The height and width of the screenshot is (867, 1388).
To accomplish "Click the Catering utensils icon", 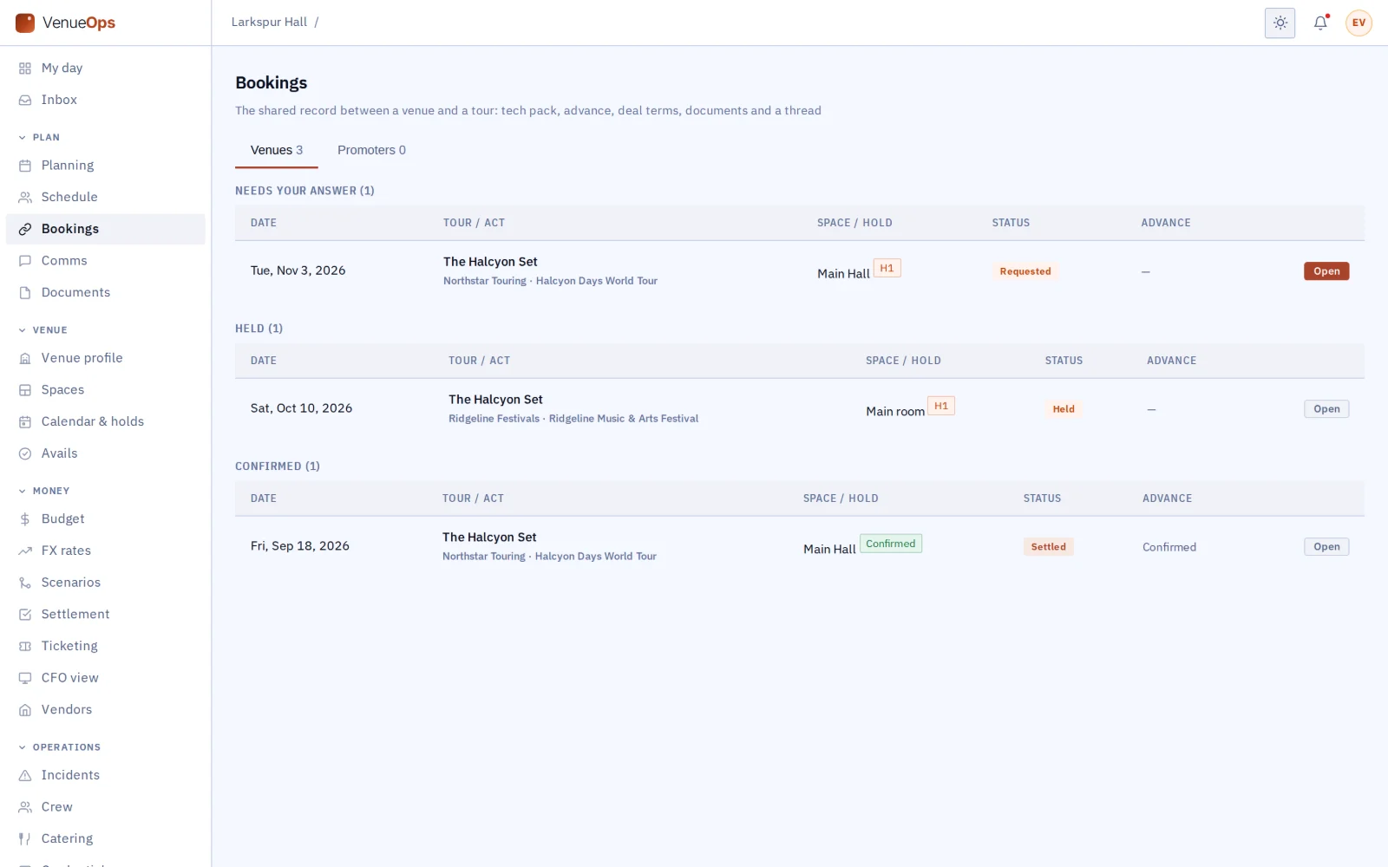I will pyautogui.click(x=25, y=838).
